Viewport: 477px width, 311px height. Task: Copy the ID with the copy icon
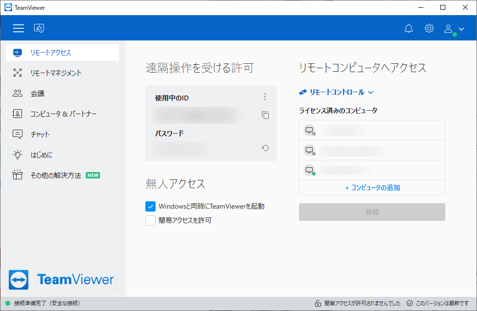point(265,115)
